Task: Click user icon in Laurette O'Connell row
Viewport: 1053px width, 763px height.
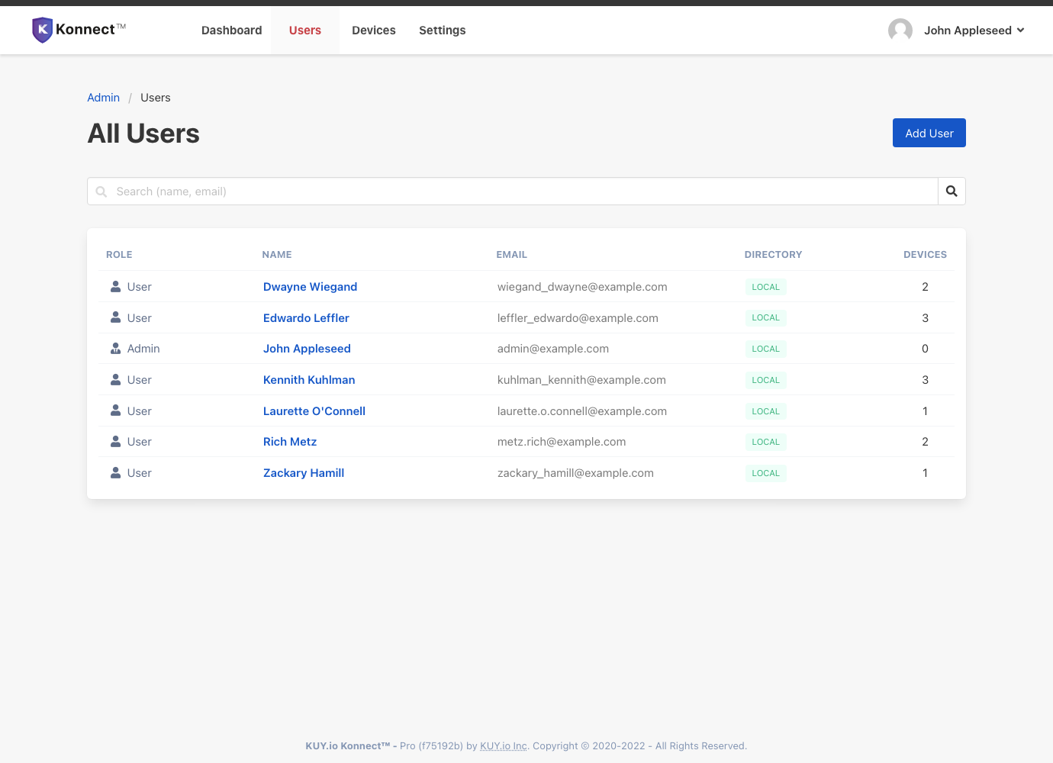Action: pyautogui.click(x=116, y=410)
